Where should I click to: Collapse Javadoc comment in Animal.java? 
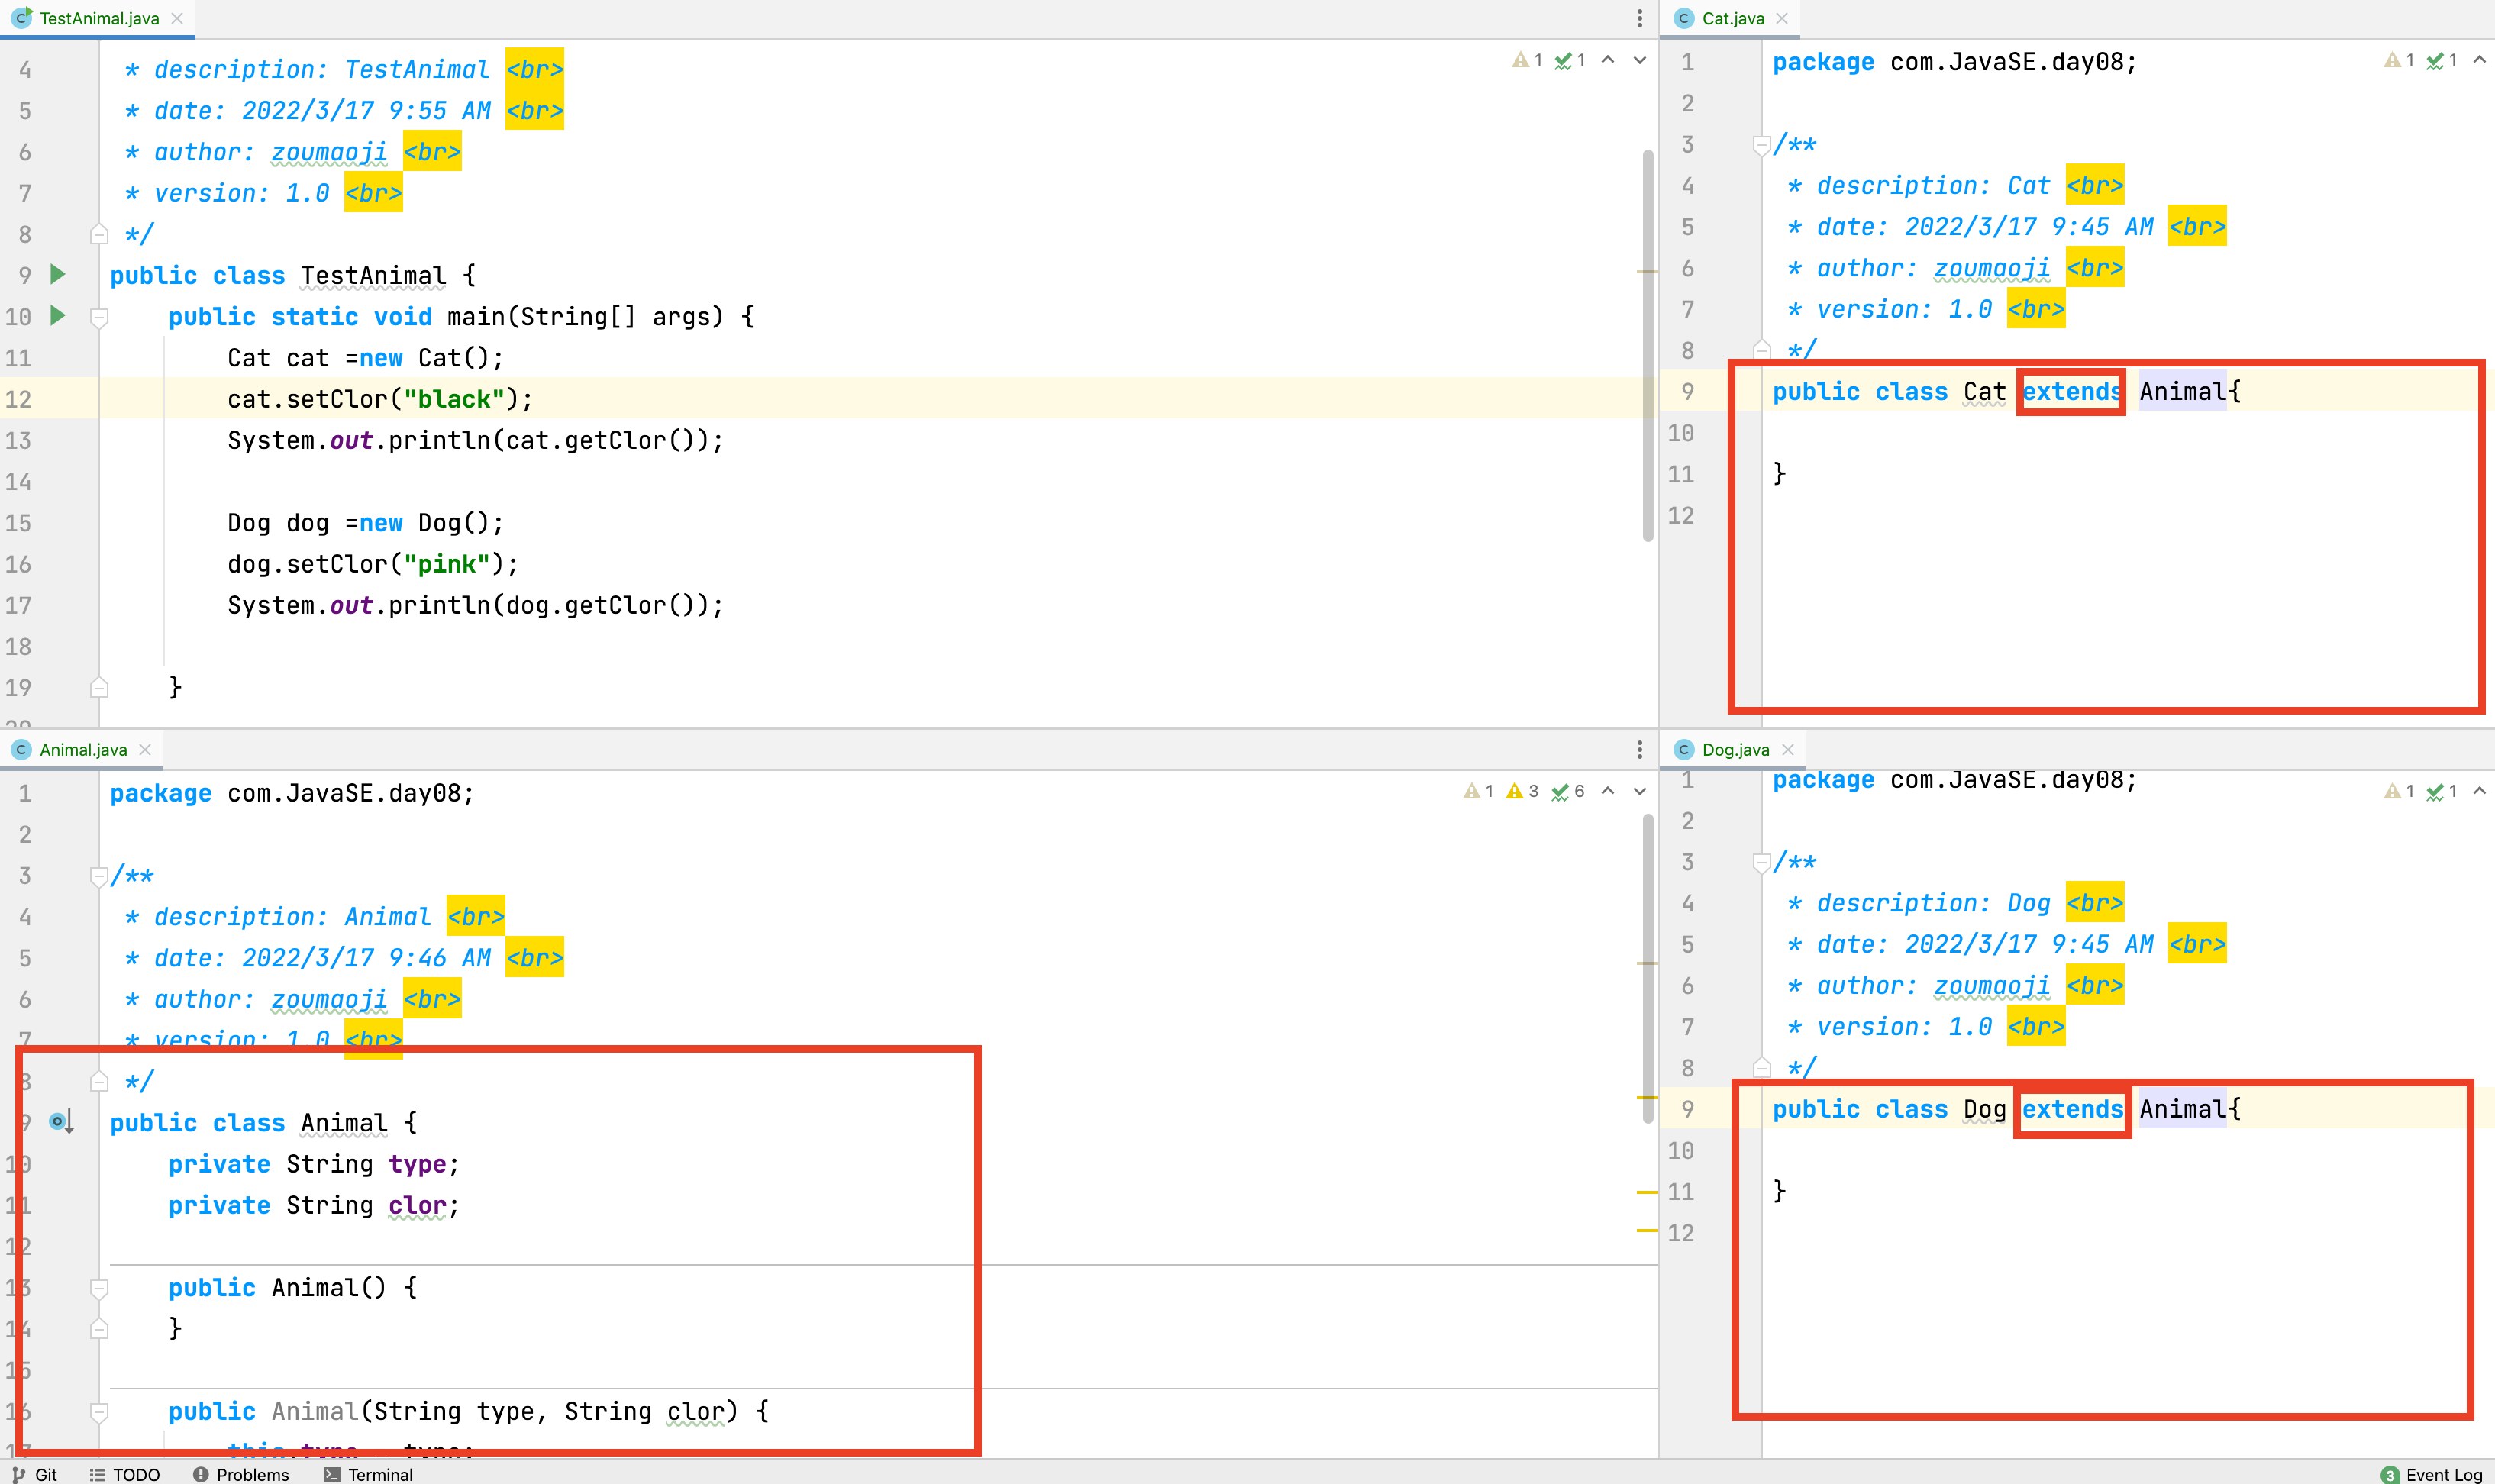tap(99, 876)
